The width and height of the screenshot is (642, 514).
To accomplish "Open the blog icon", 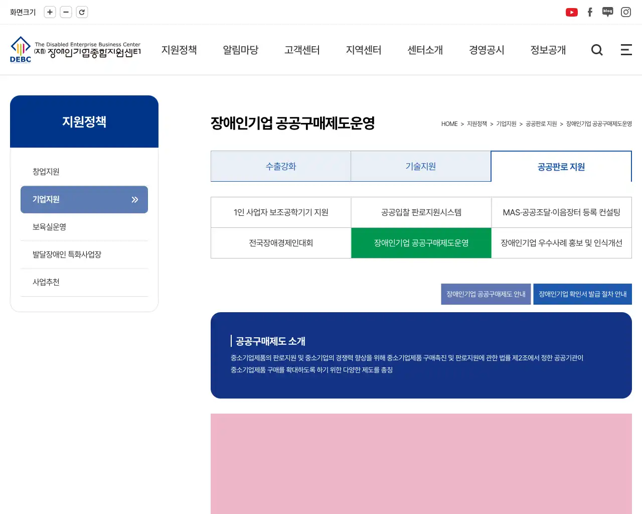I will [x=607, y=12].
